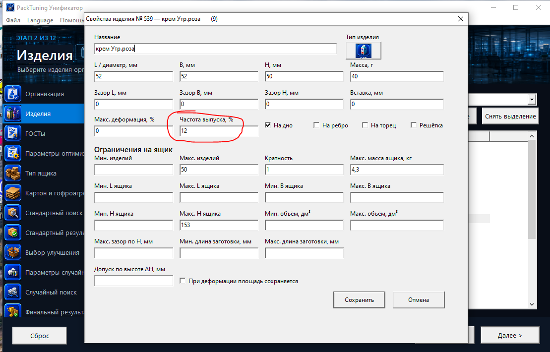Viewport: 550px width, 352px height.
Task: Open the Финальный результат trophy icon
Action: (13, 312)
